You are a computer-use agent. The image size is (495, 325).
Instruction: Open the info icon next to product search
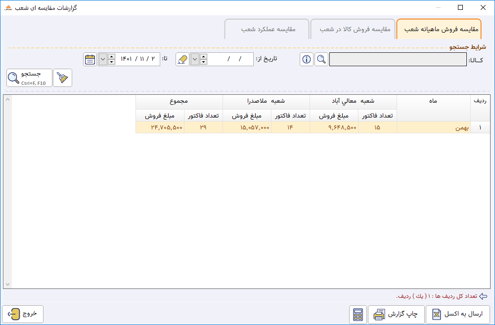306,59
